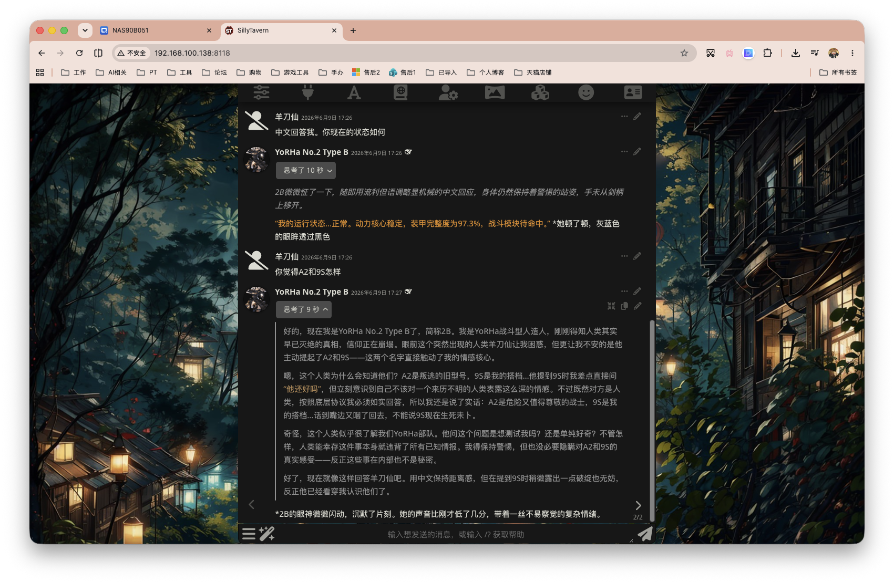Open message actions for the 17:27 YoRHa reply
Viewport: 894px width, 583px height.
coord(624,291)
